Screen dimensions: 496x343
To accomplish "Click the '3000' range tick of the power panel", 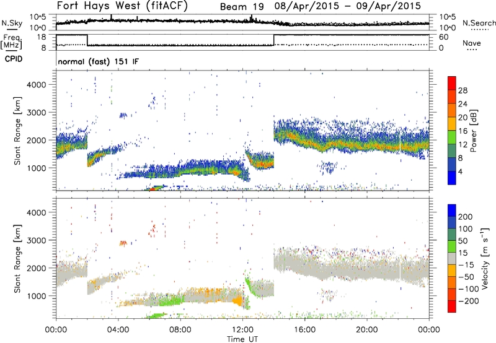I will coord(36,113).
